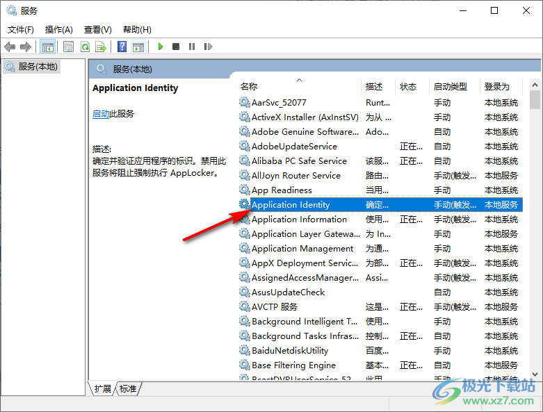The height and width of the screenshot is (412, 543).
Task: Maximize the 服务 window
Action: (494, 10)
